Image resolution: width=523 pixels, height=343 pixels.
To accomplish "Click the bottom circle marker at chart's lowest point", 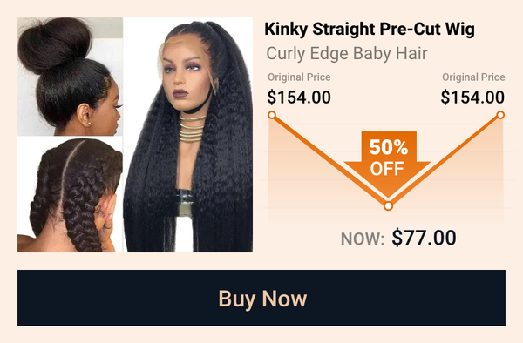I will point(388,206).
